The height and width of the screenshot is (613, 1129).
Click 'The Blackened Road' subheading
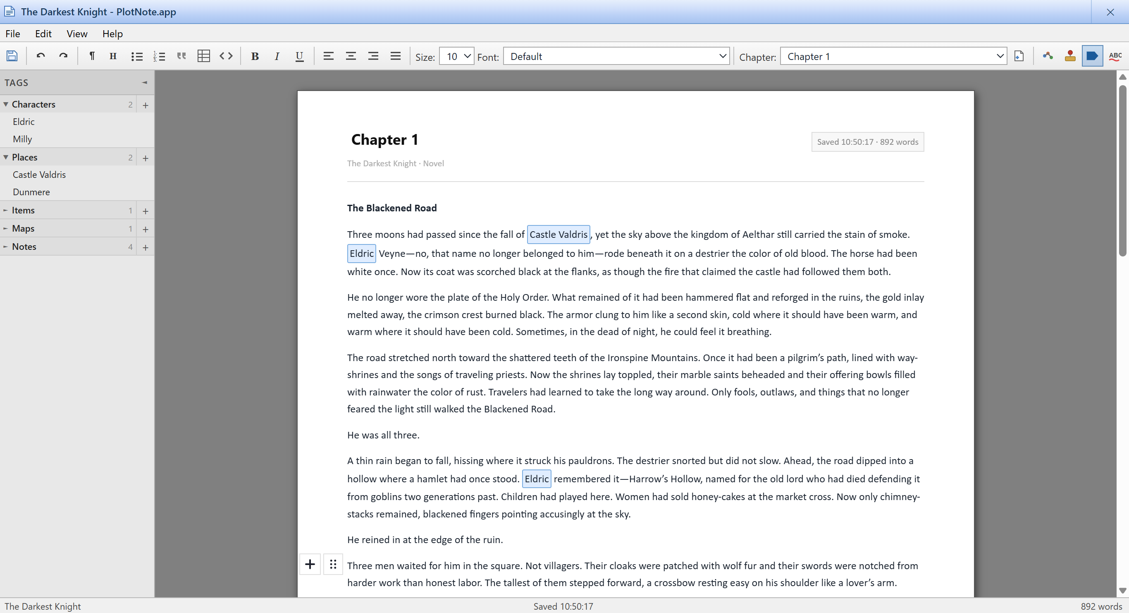[x=392, y=208]
